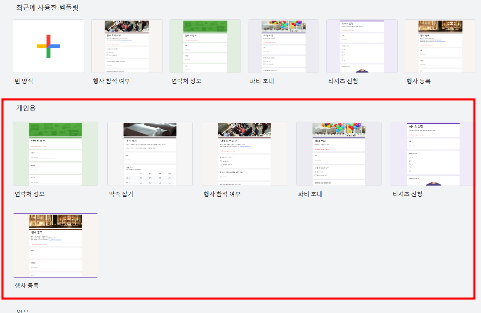Viewport: 481px width, 313px height.
Task: Select '연락처 정보' in the 개인용 section
Action: pyautogui.click(x=55, y=153)
